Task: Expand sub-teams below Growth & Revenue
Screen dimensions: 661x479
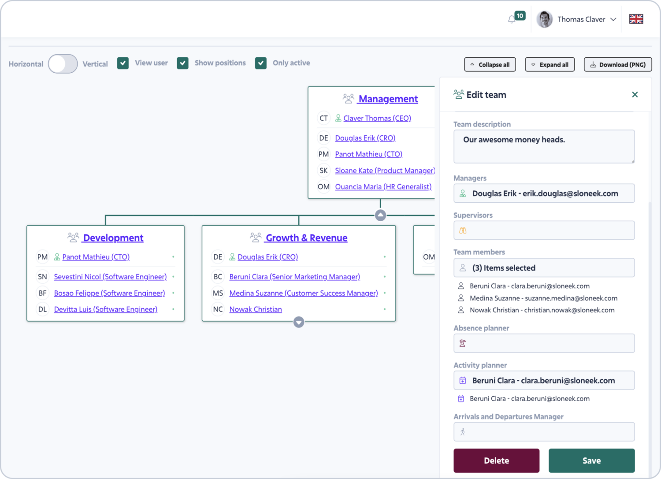Action: point(299,322)
